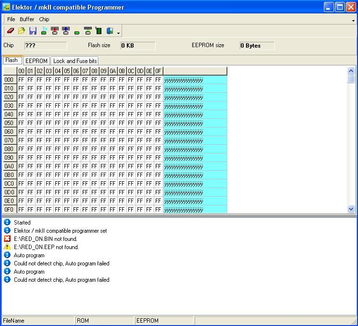Select the hex cell at row 000 column 00
Screen dimensions: 358x326
21,80
